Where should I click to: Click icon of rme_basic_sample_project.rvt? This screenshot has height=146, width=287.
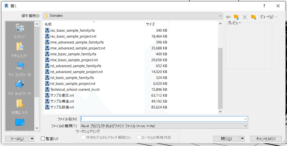47,60
